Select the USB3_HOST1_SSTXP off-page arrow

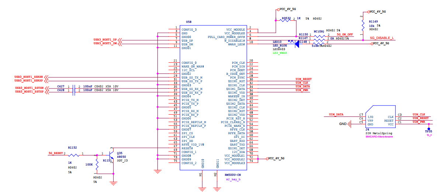(46, 92)
